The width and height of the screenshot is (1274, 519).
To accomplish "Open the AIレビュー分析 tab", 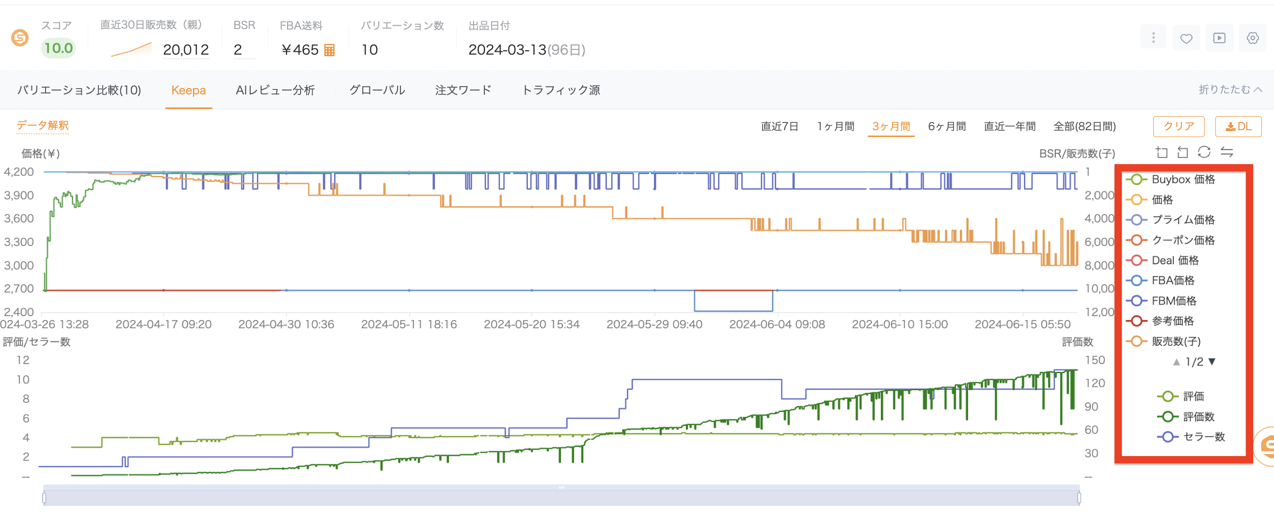I will click(x=275, y=90).
